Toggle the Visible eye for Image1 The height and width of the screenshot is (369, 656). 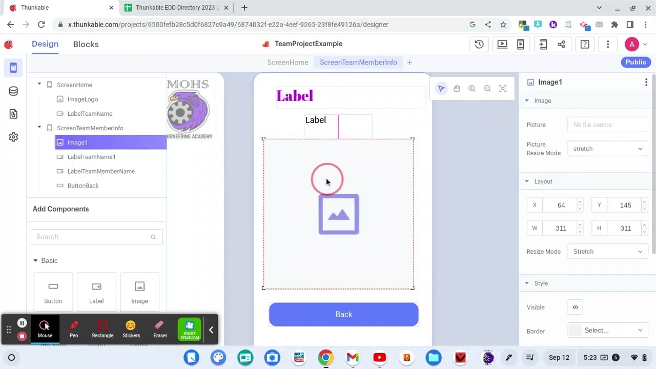pyautogui.click(x=575, y=307)
